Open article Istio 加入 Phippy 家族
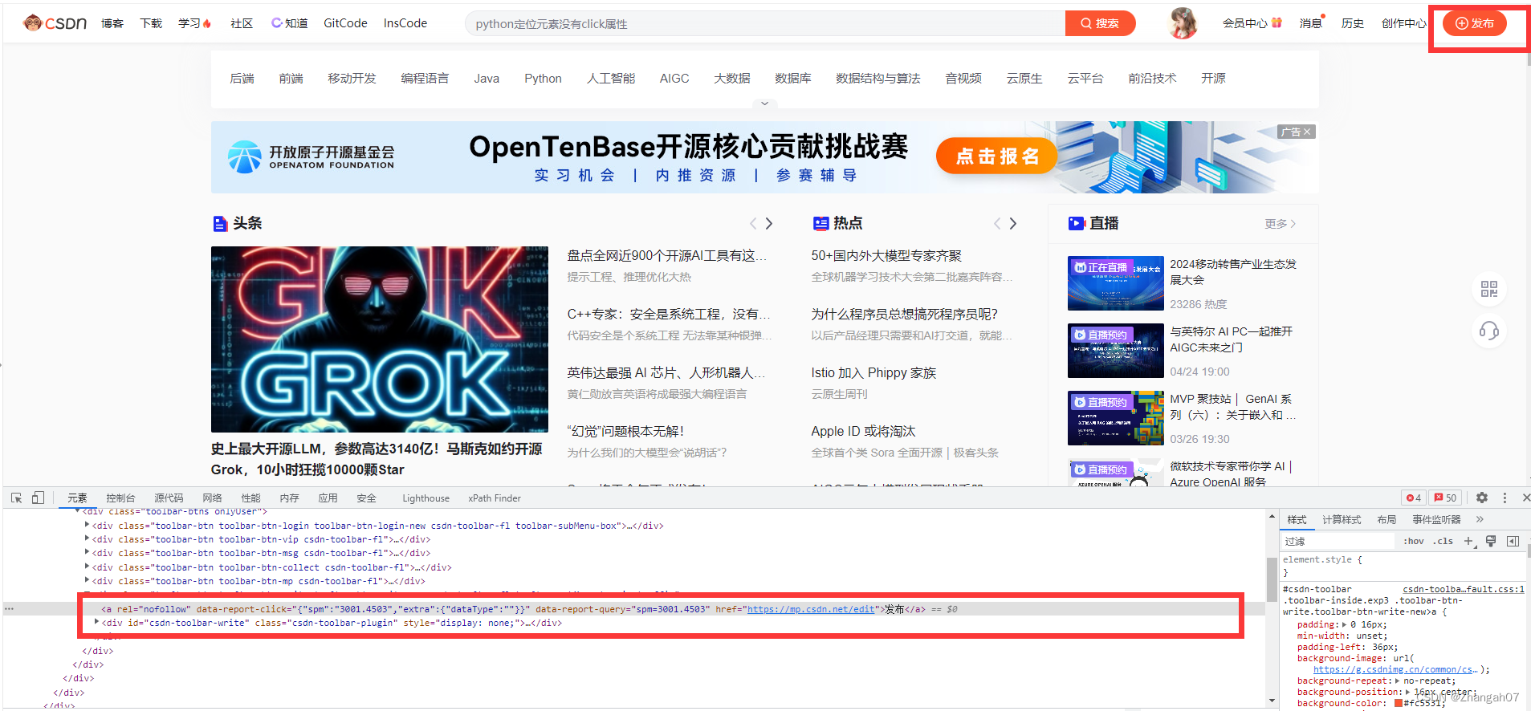The width and height of the screenshot is (1531, 711). click(x=873, y=372)
